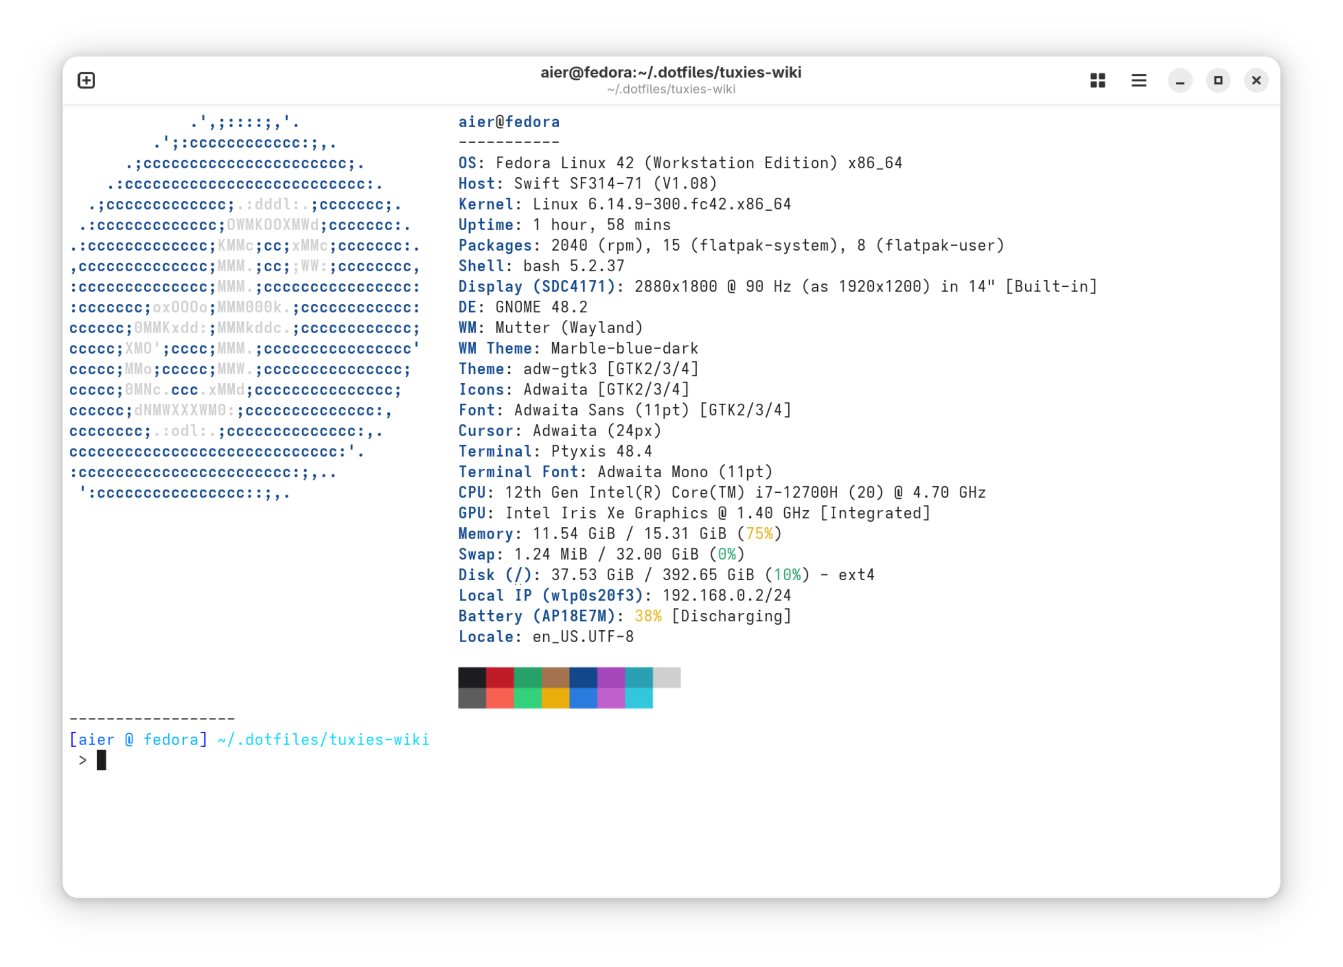Image resolution: width=1343 pixels, height=967 pixels.
Task: Click the teal color block in top row
Action: (639, 678)
